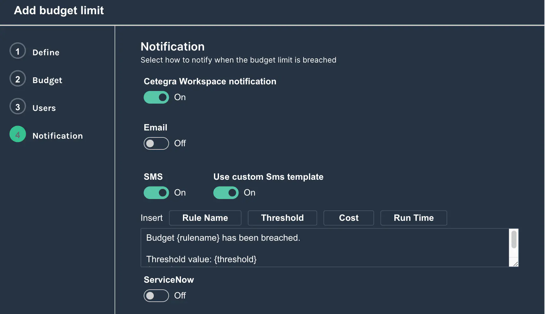This screenshot has height=314, width=545.
Task: Insert Rule Name placeholder
Action: point(205,218)
